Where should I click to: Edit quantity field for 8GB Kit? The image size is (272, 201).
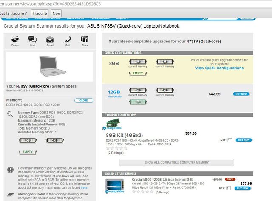pos(229,140)
